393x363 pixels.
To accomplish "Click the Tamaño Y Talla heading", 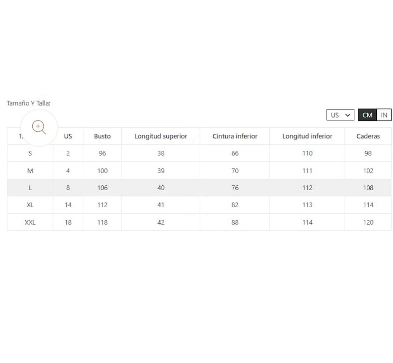I will tap(28, 103).
